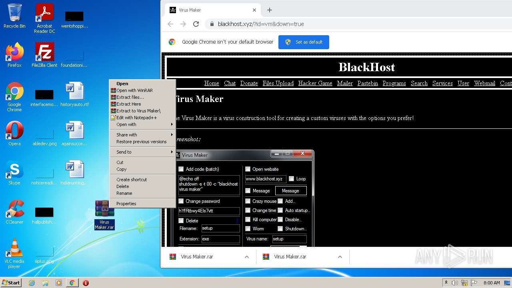Toggle Auto startup checkbox
This screenshot has height=288, width=512.
(x=280, y=210)
